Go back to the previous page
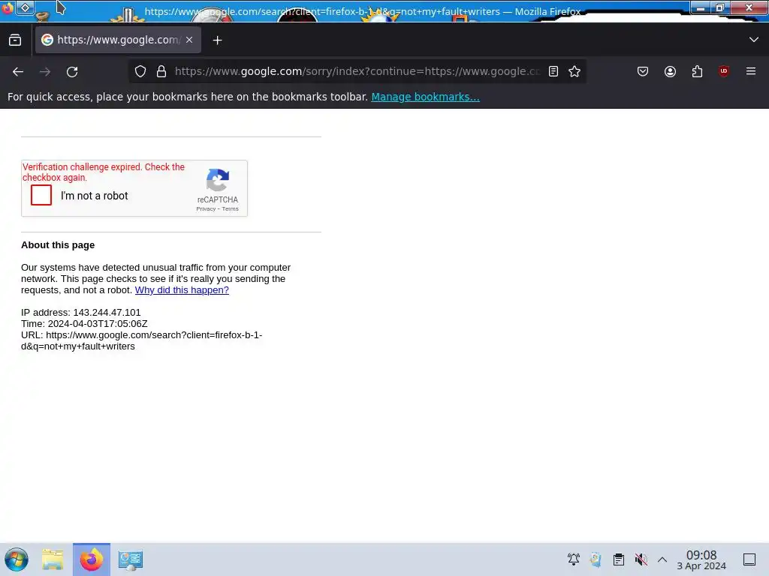 pyautogui.click(x=18, y=72)
